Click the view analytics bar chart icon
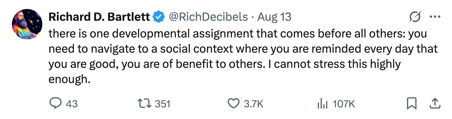 pyautogui.click(x=322, y=104)
